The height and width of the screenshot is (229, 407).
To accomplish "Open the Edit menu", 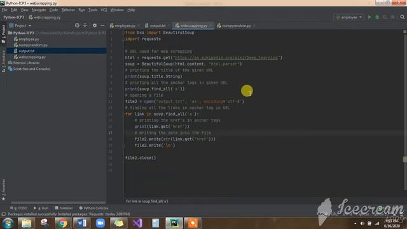I will point(14,10).
